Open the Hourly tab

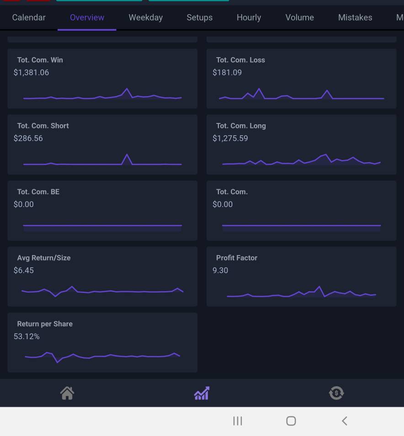coord(249,17)
